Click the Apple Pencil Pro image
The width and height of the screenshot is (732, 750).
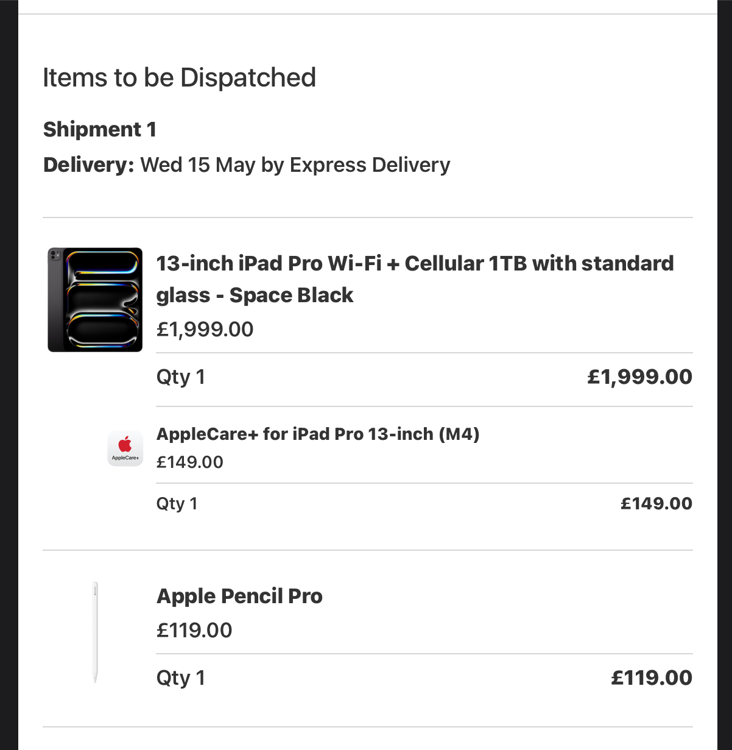95,632
